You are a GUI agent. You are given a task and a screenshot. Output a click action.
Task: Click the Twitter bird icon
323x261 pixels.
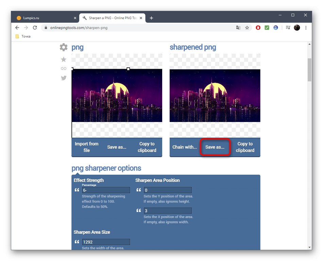tap(64, 78)
